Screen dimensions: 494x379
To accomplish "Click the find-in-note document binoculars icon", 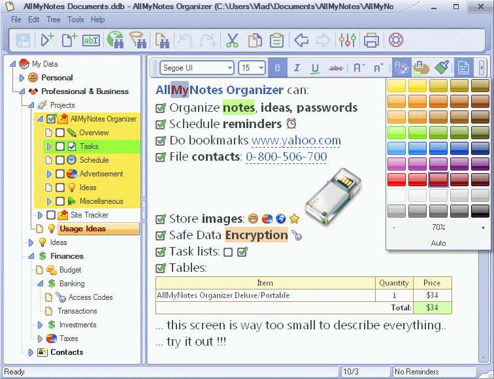I will coord(162,41).
